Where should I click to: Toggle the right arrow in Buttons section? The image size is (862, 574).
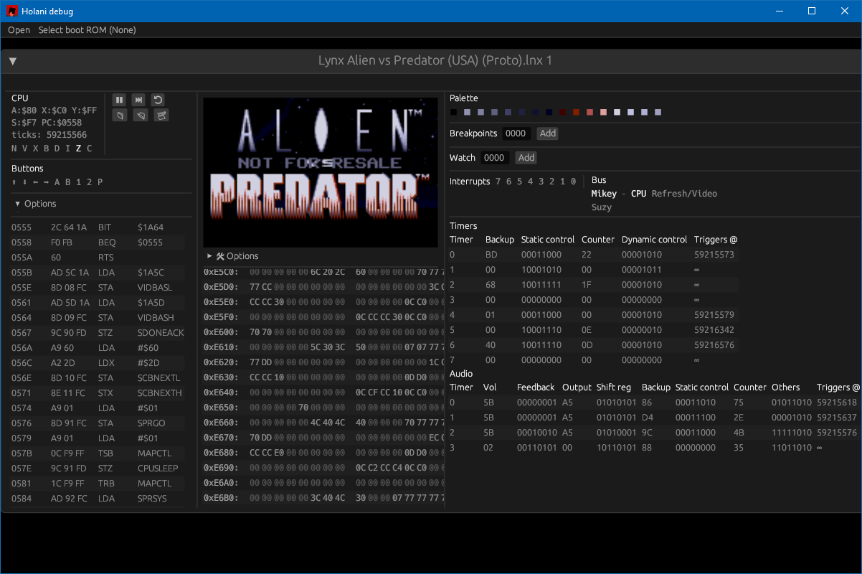(x=47, y=182)
